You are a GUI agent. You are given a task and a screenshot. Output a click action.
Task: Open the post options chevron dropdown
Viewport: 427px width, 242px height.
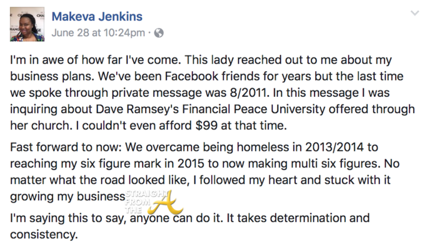click(414, 13)
